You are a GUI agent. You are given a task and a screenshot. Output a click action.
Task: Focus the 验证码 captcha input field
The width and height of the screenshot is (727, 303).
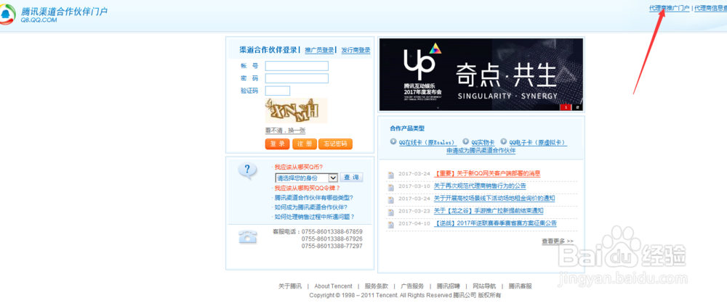click(x=278, y=91)
